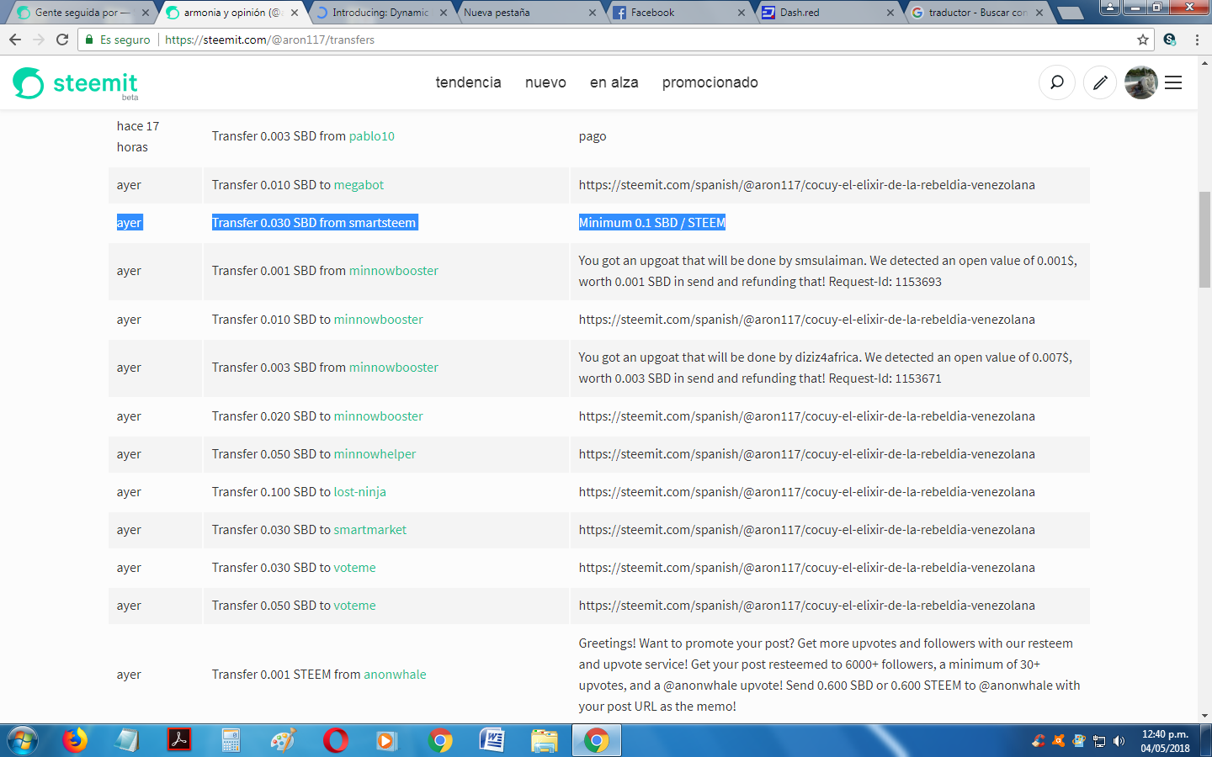The height and width of the screenshot is (757, 1212).
Task: Click the volume speaker tray icon
Action: coord(1119,741)
